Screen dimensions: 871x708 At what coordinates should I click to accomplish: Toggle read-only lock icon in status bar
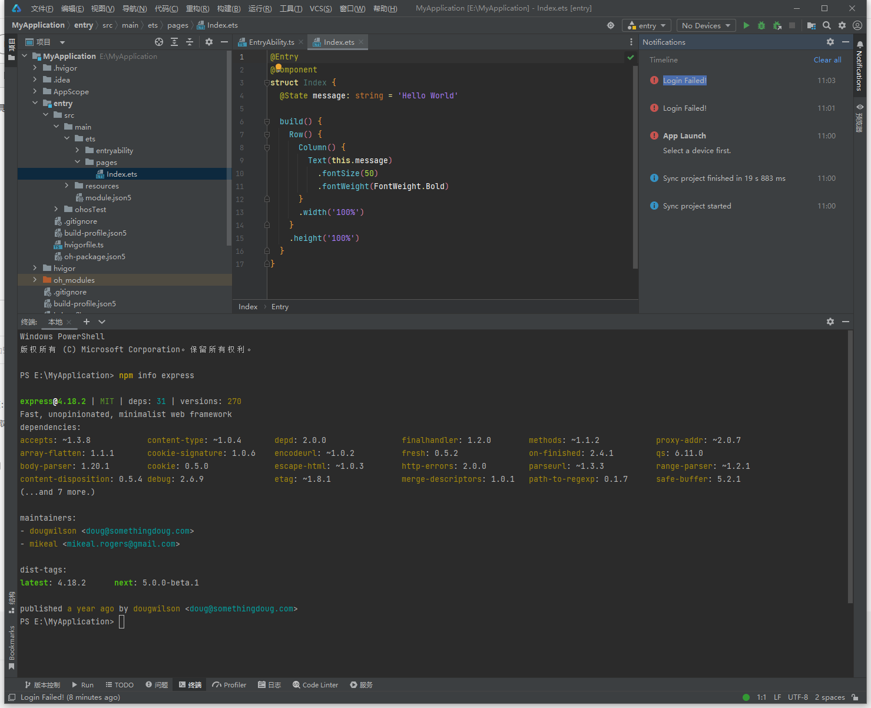(x=855, y=697)
